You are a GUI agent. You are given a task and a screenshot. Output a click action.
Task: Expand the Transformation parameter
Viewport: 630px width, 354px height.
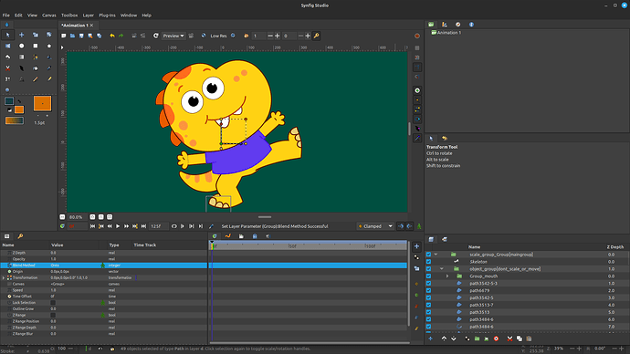(4, 277)
